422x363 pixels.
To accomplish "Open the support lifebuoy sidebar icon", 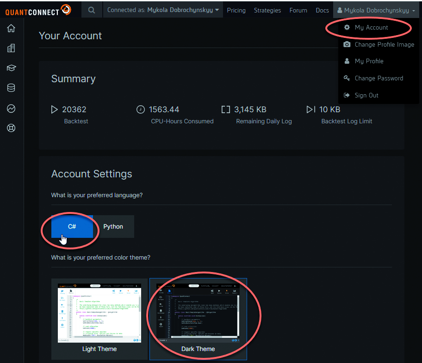I will [11, 128].
